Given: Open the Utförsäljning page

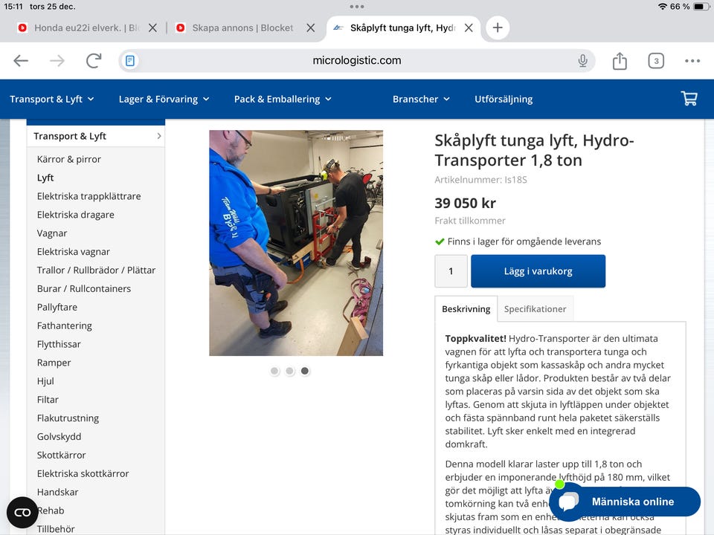Looking at the screenshot, I should [504, 99].
